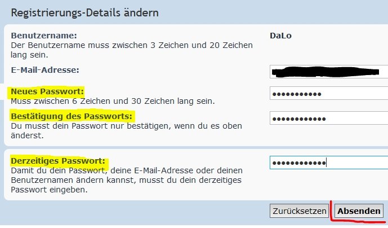Image resolution: width=388 pixels, height=228 pixels.
Task: Click the highlighted "Neues Passwort:" label
Action: point(47,91)
